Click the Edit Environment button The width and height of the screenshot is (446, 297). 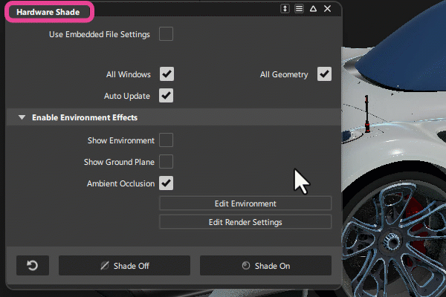245,203
